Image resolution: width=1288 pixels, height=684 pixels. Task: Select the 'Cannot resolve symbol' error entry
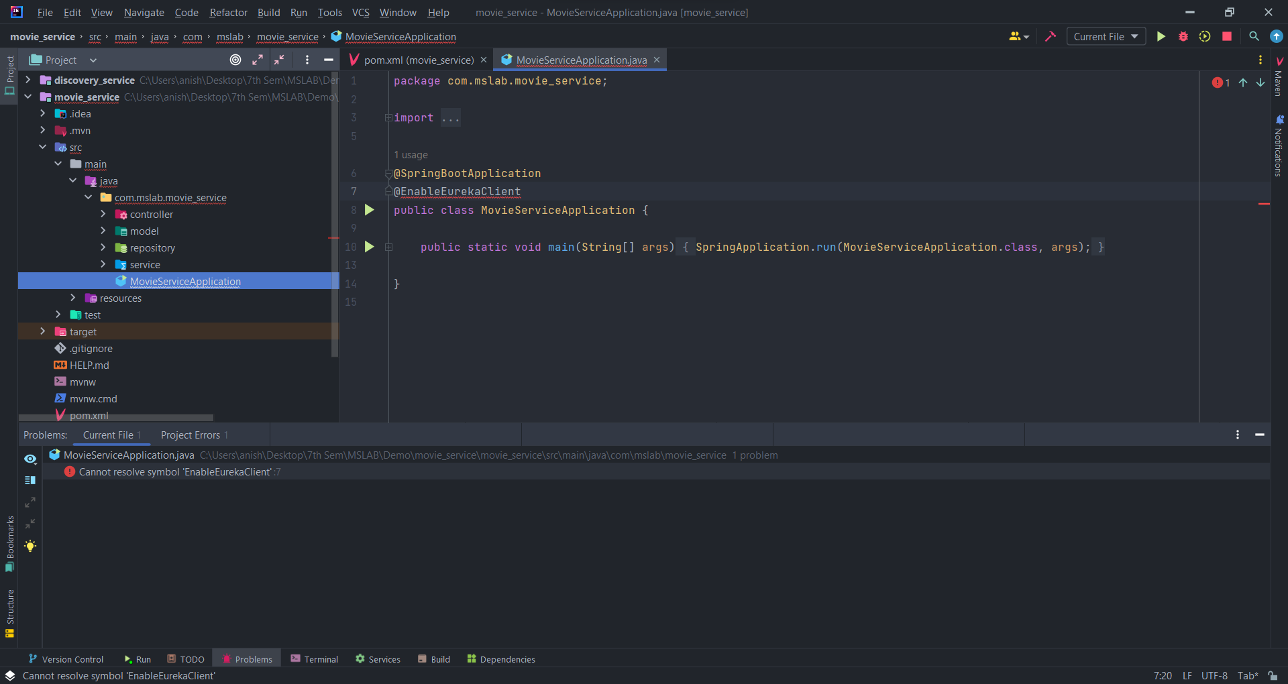175,472
